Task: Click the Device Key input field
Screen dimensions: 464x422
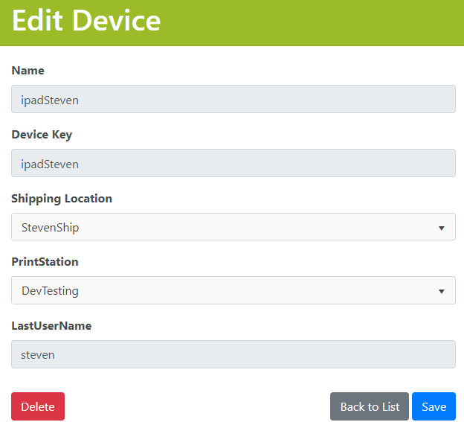Action: point(233,164)
